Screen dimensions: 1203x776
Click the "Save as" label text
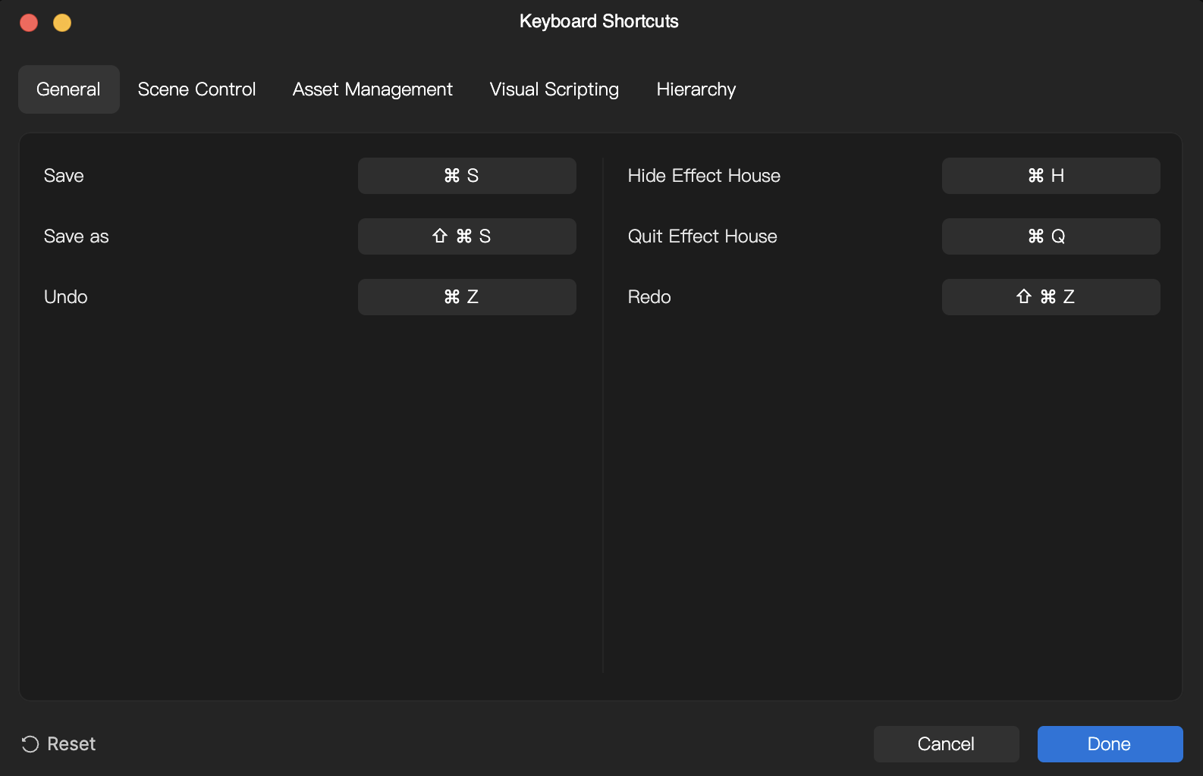76,236
